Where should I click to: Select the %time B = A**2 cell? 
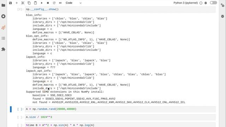pyautogui.click(x=120, y=125)
